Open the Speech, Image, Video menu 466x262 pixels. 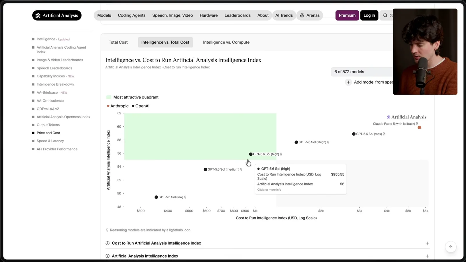click(172, 15)
